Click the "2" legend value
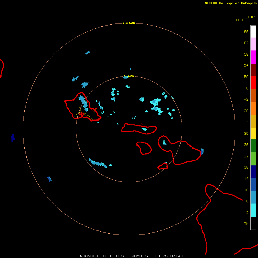 pyautogui.click(x=247, y=213)
